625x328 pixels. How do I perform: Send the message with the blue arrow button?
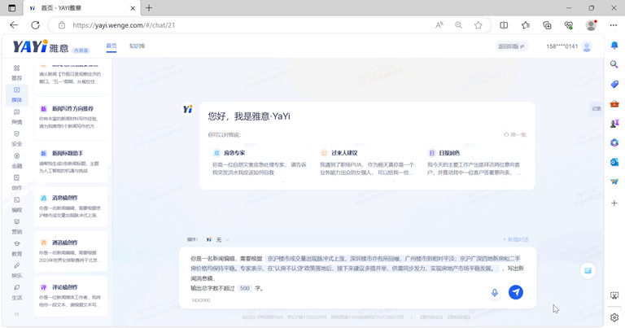[516, 292]
